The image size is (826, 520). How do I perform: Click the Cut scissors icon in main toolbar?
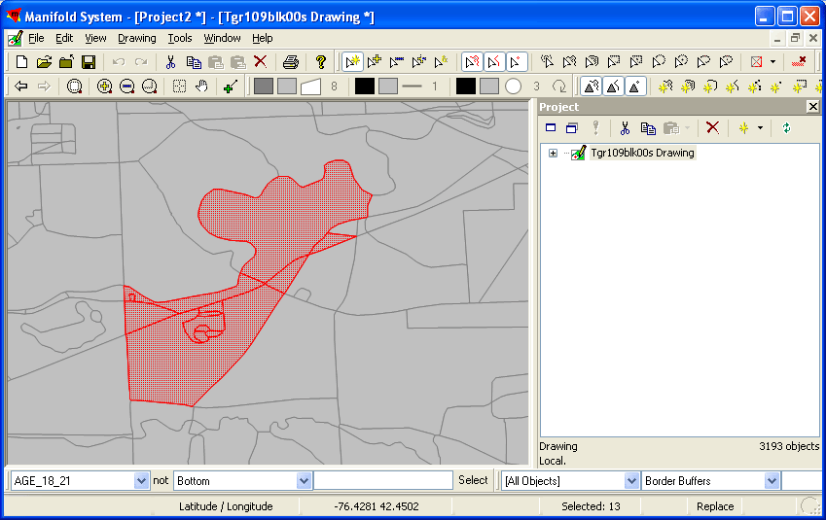[170, 62]
